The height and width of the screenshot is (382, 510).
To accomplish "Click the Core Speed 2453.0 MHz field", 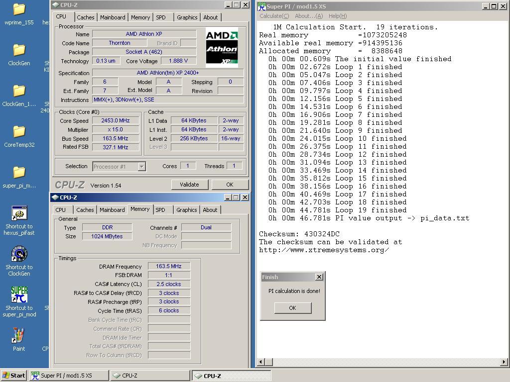I will click(x=116, y=120).
